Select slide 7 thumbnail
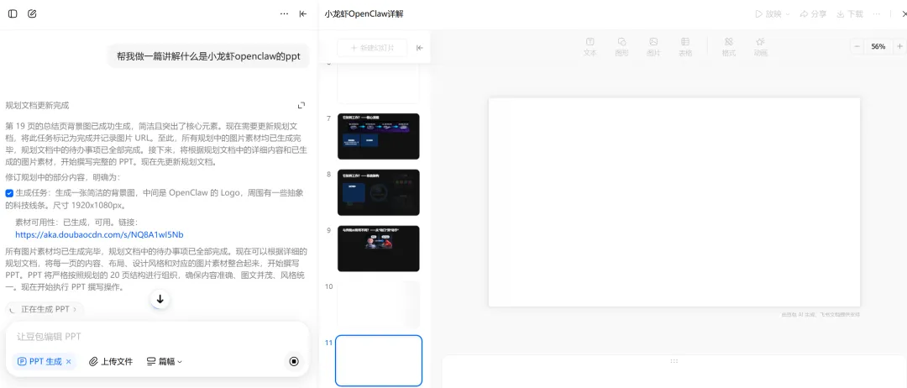Viewport: 907px width, 388px height. [x=378, y=136]
